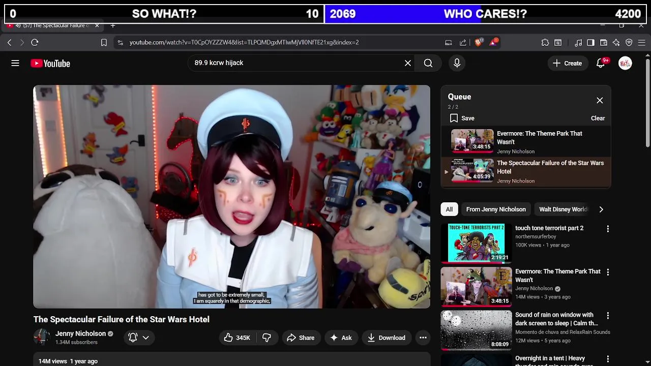Click the video player to pause
This screenshot has height=366, width=651.
231,197
